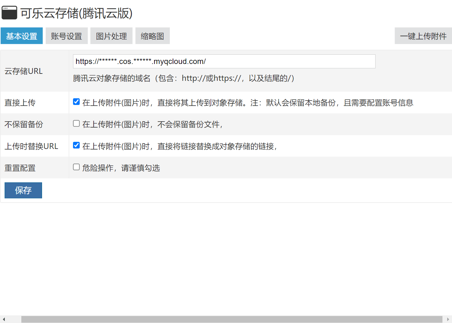Click the 上传时替换URL row label

coord(31,146)
